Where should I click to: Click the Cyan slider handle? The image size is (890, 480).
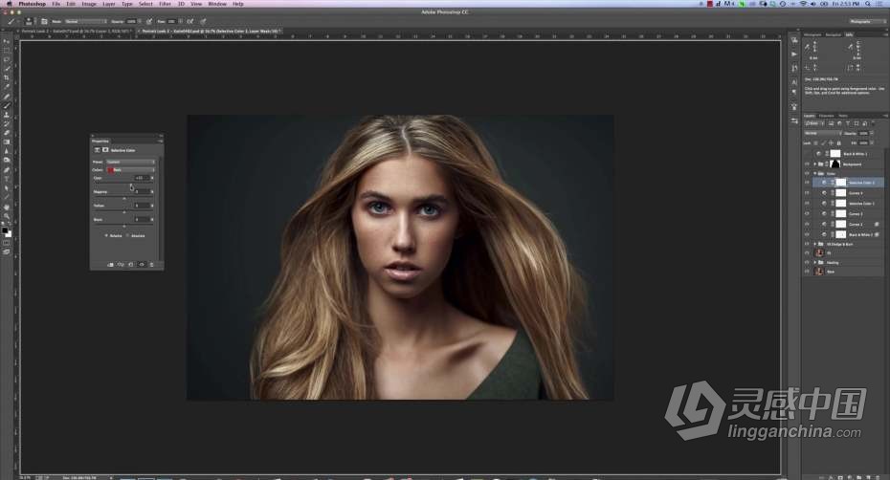130,185
